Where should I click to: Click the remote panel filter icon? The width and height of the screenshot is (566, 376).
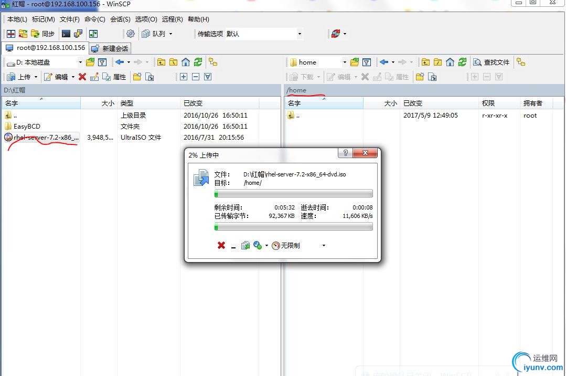[x=367, y=62]
